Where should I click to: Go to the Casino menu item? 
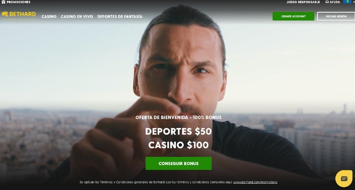pyautogui.click(x=49, y=17)
